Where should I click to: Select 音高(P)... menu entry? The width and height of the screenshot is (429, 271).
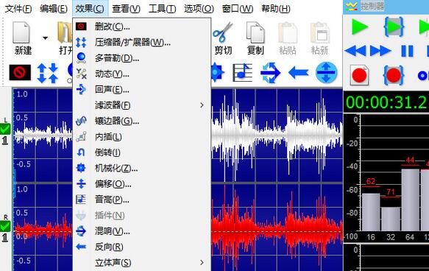click(x=142, y=200)
